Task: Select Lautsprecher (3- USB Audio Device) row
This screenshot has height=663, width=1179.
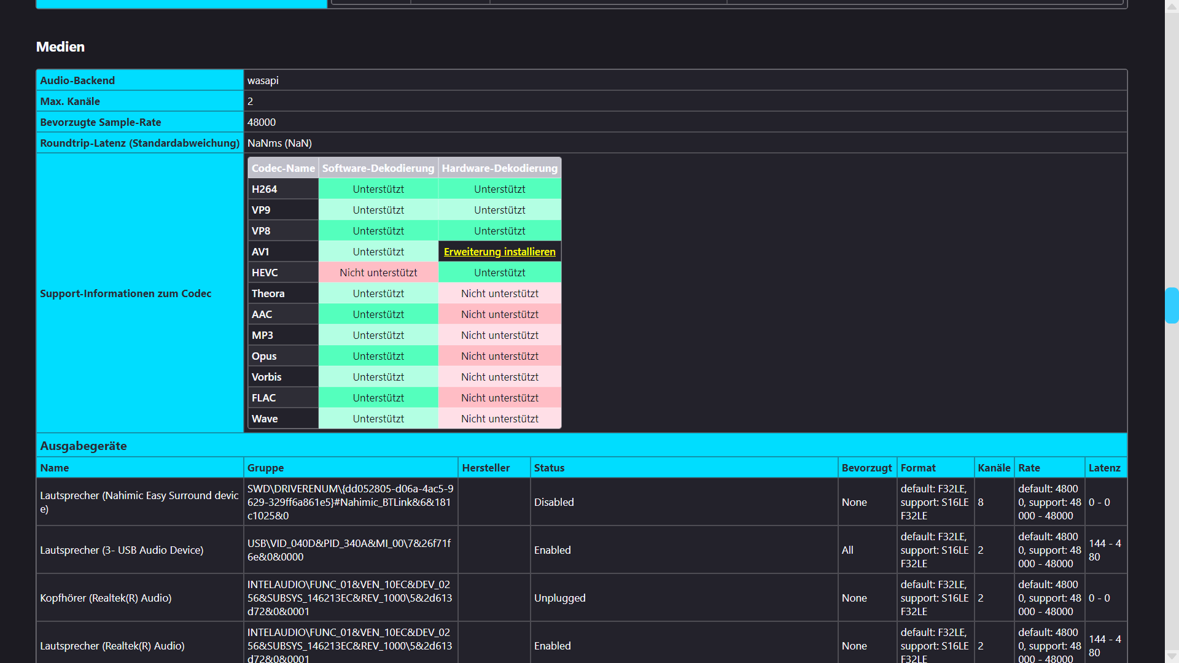Action: 122,550
